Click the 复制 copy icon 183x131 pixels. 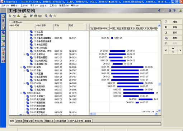[x=166, y=38]
